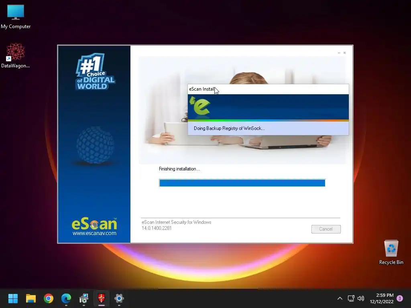This screenshot has width=411, height=308.
Task: Click the green eScan 'e' logo
Action: click(x=200, y=106)
